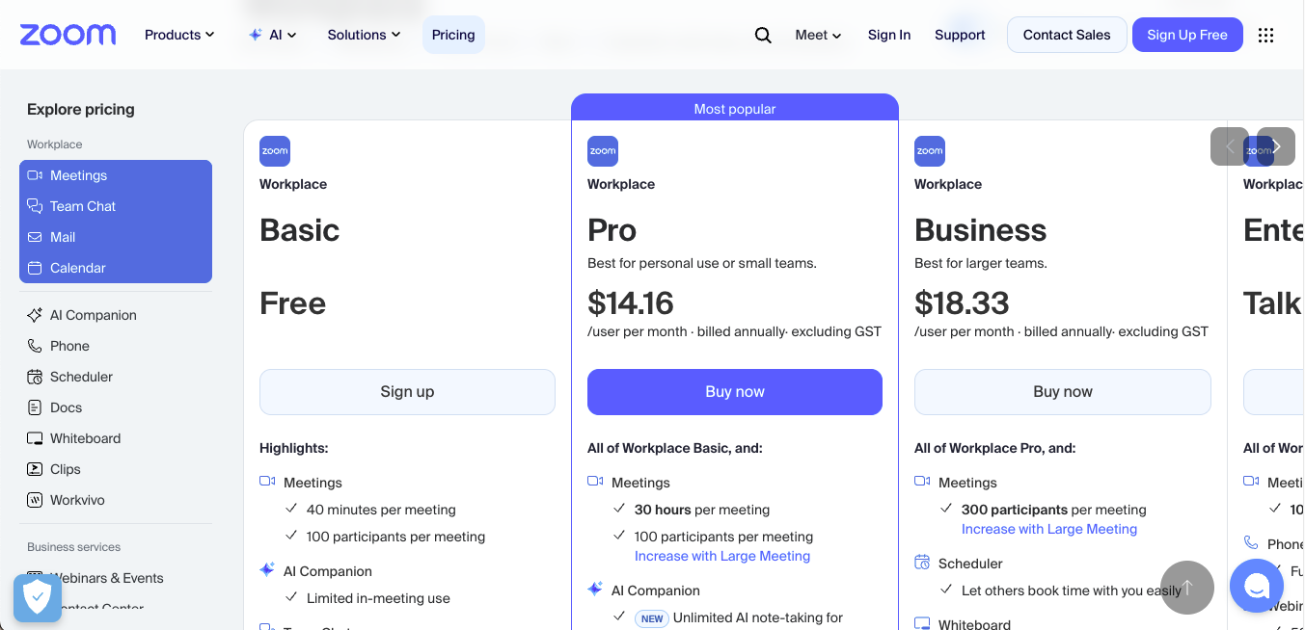Screen dimensions: 1305x630
Task: Select Calendar in the sidebar
Action: [116, 268]
